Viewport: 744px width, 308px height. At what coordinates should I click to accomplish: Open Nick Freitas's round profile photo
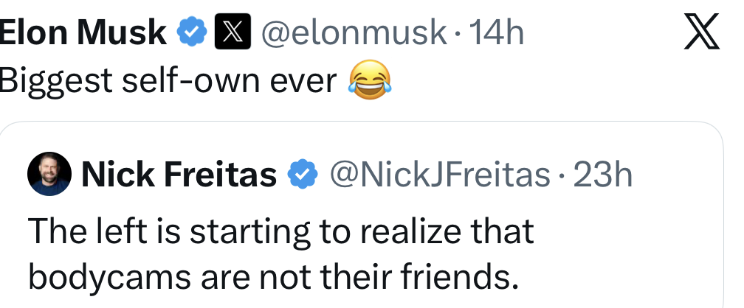point(49,175)
